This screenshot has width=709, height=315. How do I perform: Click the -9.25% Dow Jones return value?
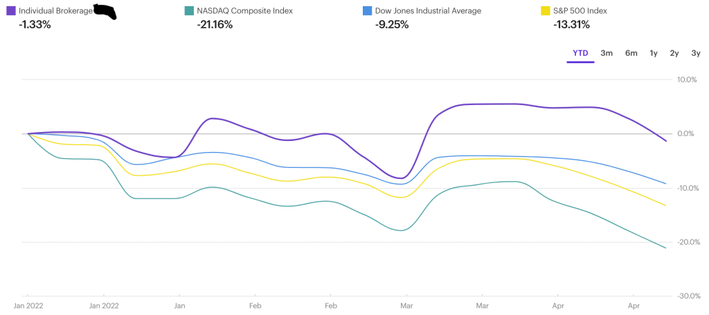[x=391, y=25]
